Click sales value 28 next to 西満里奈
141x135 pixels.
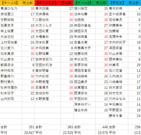(106, 93)
